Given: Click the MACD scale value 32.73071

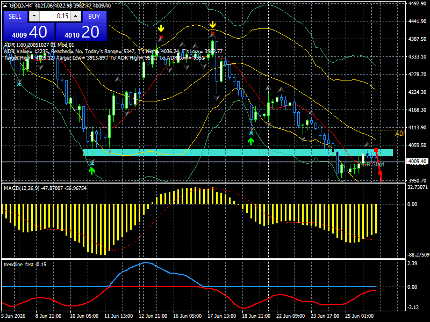Looking at the screenshot, I should click(x=418, y=187).
